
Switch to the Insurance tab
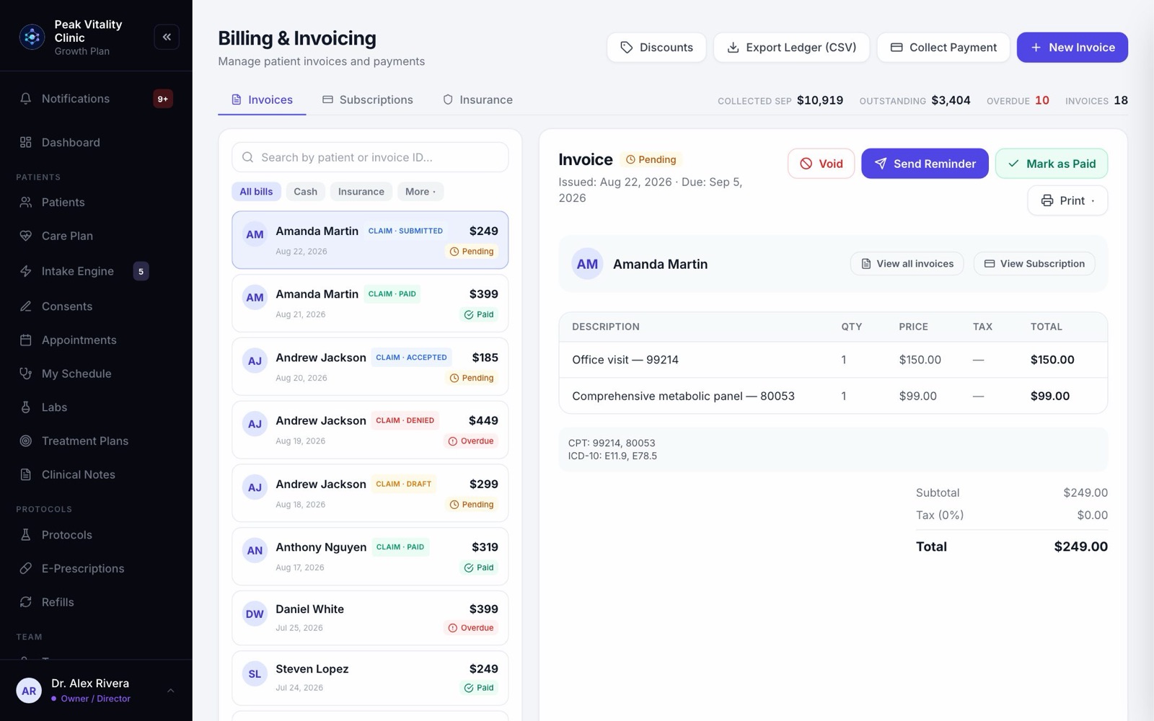(477, 99)
